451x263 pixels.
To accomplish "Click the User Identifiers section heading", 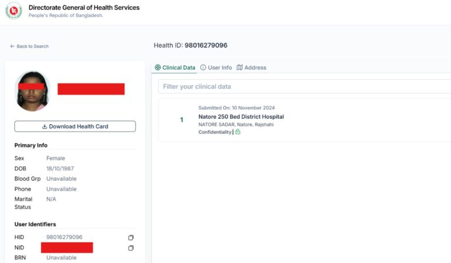I will pos(35,224).
